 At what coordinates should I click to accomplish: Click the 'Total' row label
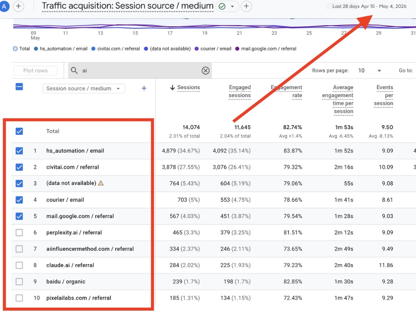(x=53, y=131)
